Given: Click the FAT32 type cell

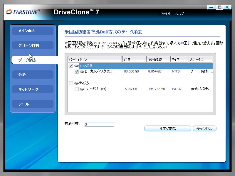Looking at the screenshot, I should pos(177,89).
